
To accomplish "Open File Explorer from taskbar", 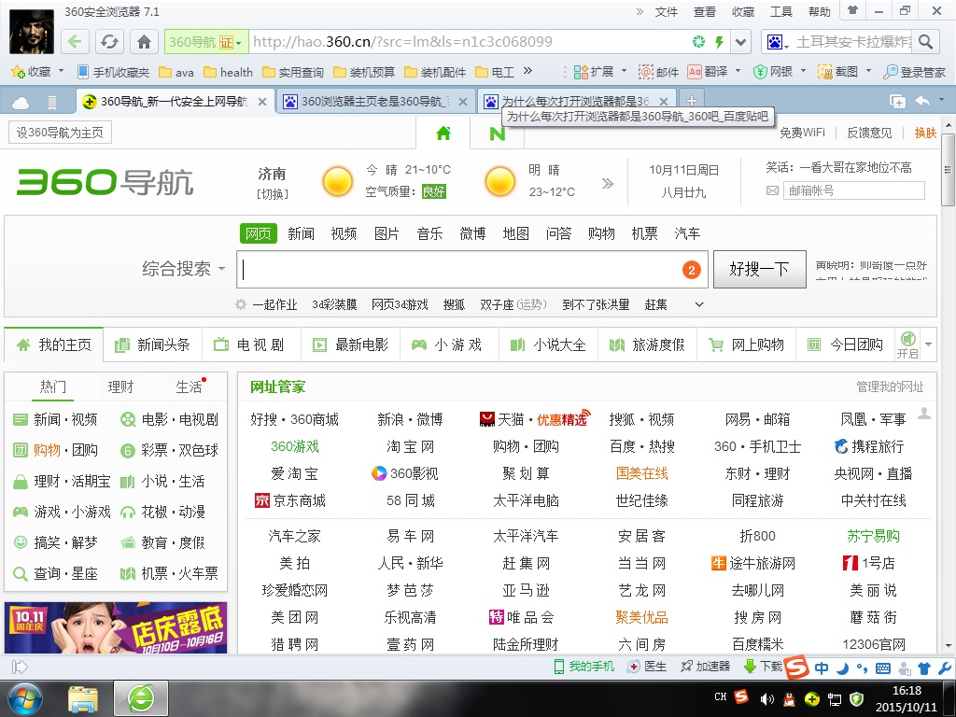I will (x=82, y=699).
